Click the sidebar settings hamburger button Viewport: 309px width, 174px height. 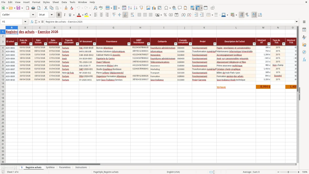pyautogui.click(x=304, y=22)
